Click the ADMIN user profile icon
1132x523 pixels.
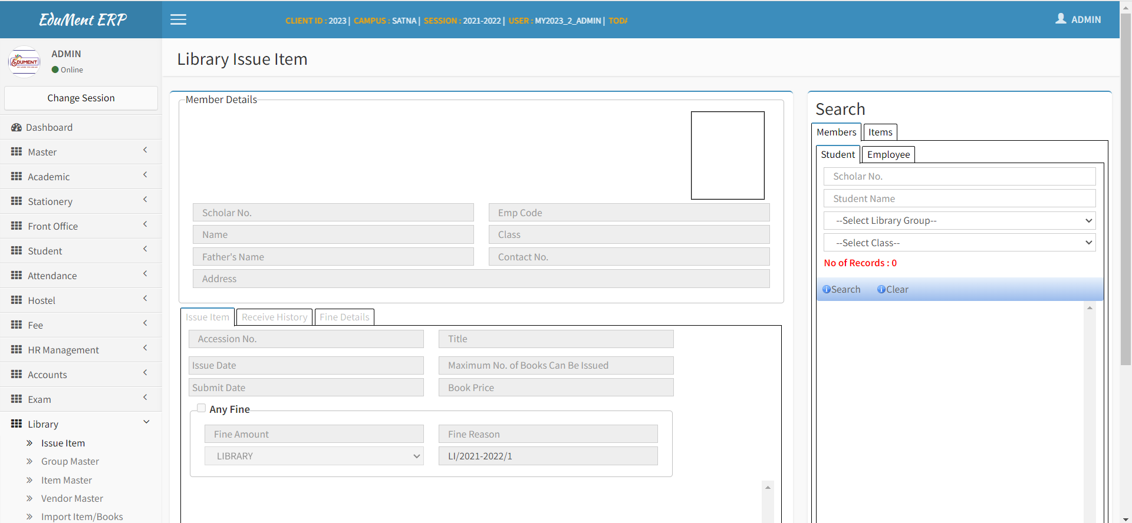pyautogui.click(x=1061, y=19)
